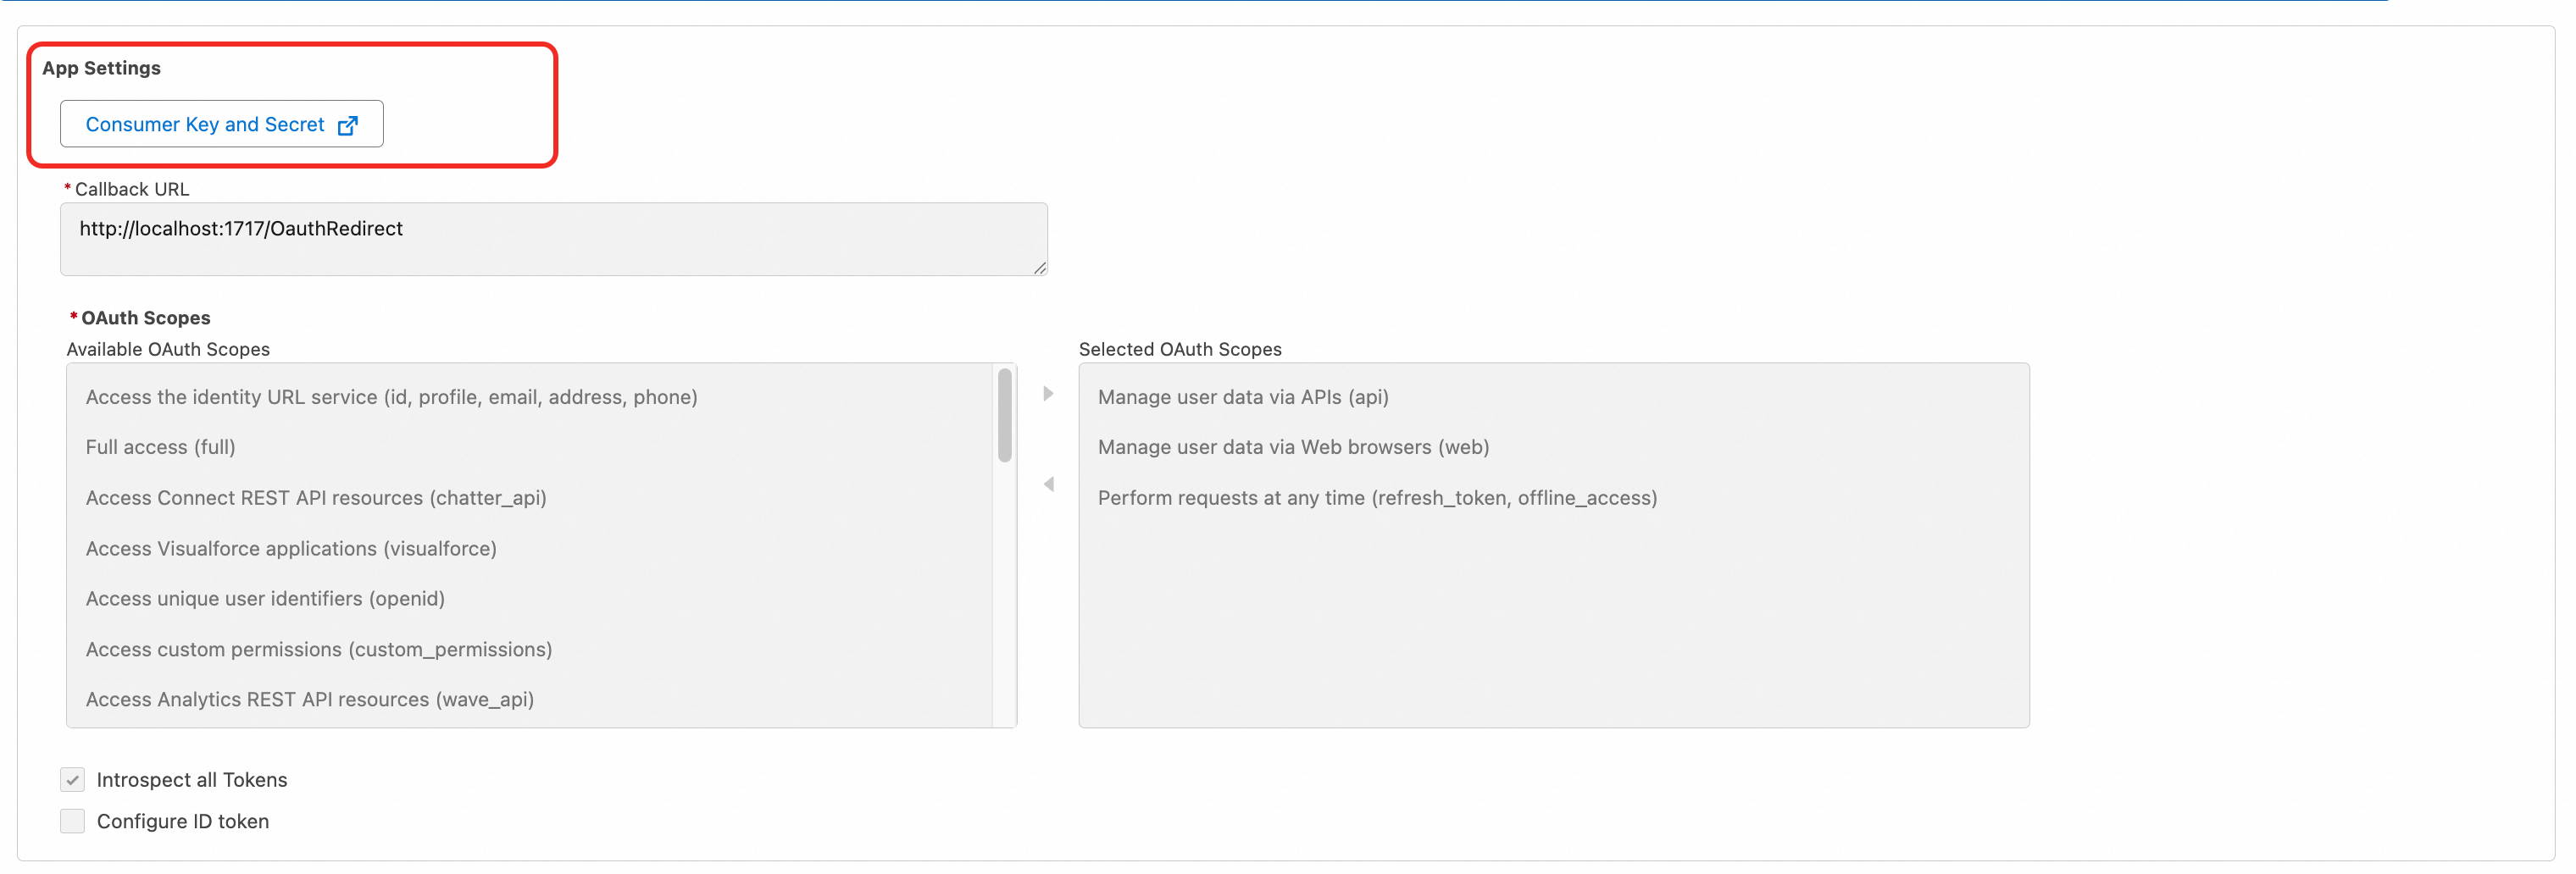This screenshot has height=874, width=2576.
Task: Click the left arrow to remove a scope
Action: click(x=1048, y=483)
